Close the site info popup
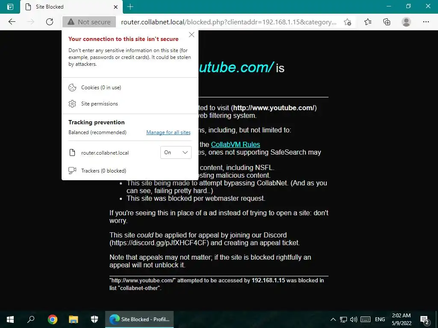The height and width of the screenshot is (328, 438). coord(191,35)
